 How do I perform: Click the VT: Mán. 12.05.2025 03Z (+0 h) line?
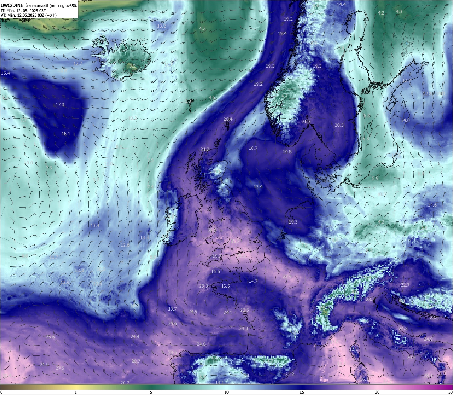click(29, 15)
